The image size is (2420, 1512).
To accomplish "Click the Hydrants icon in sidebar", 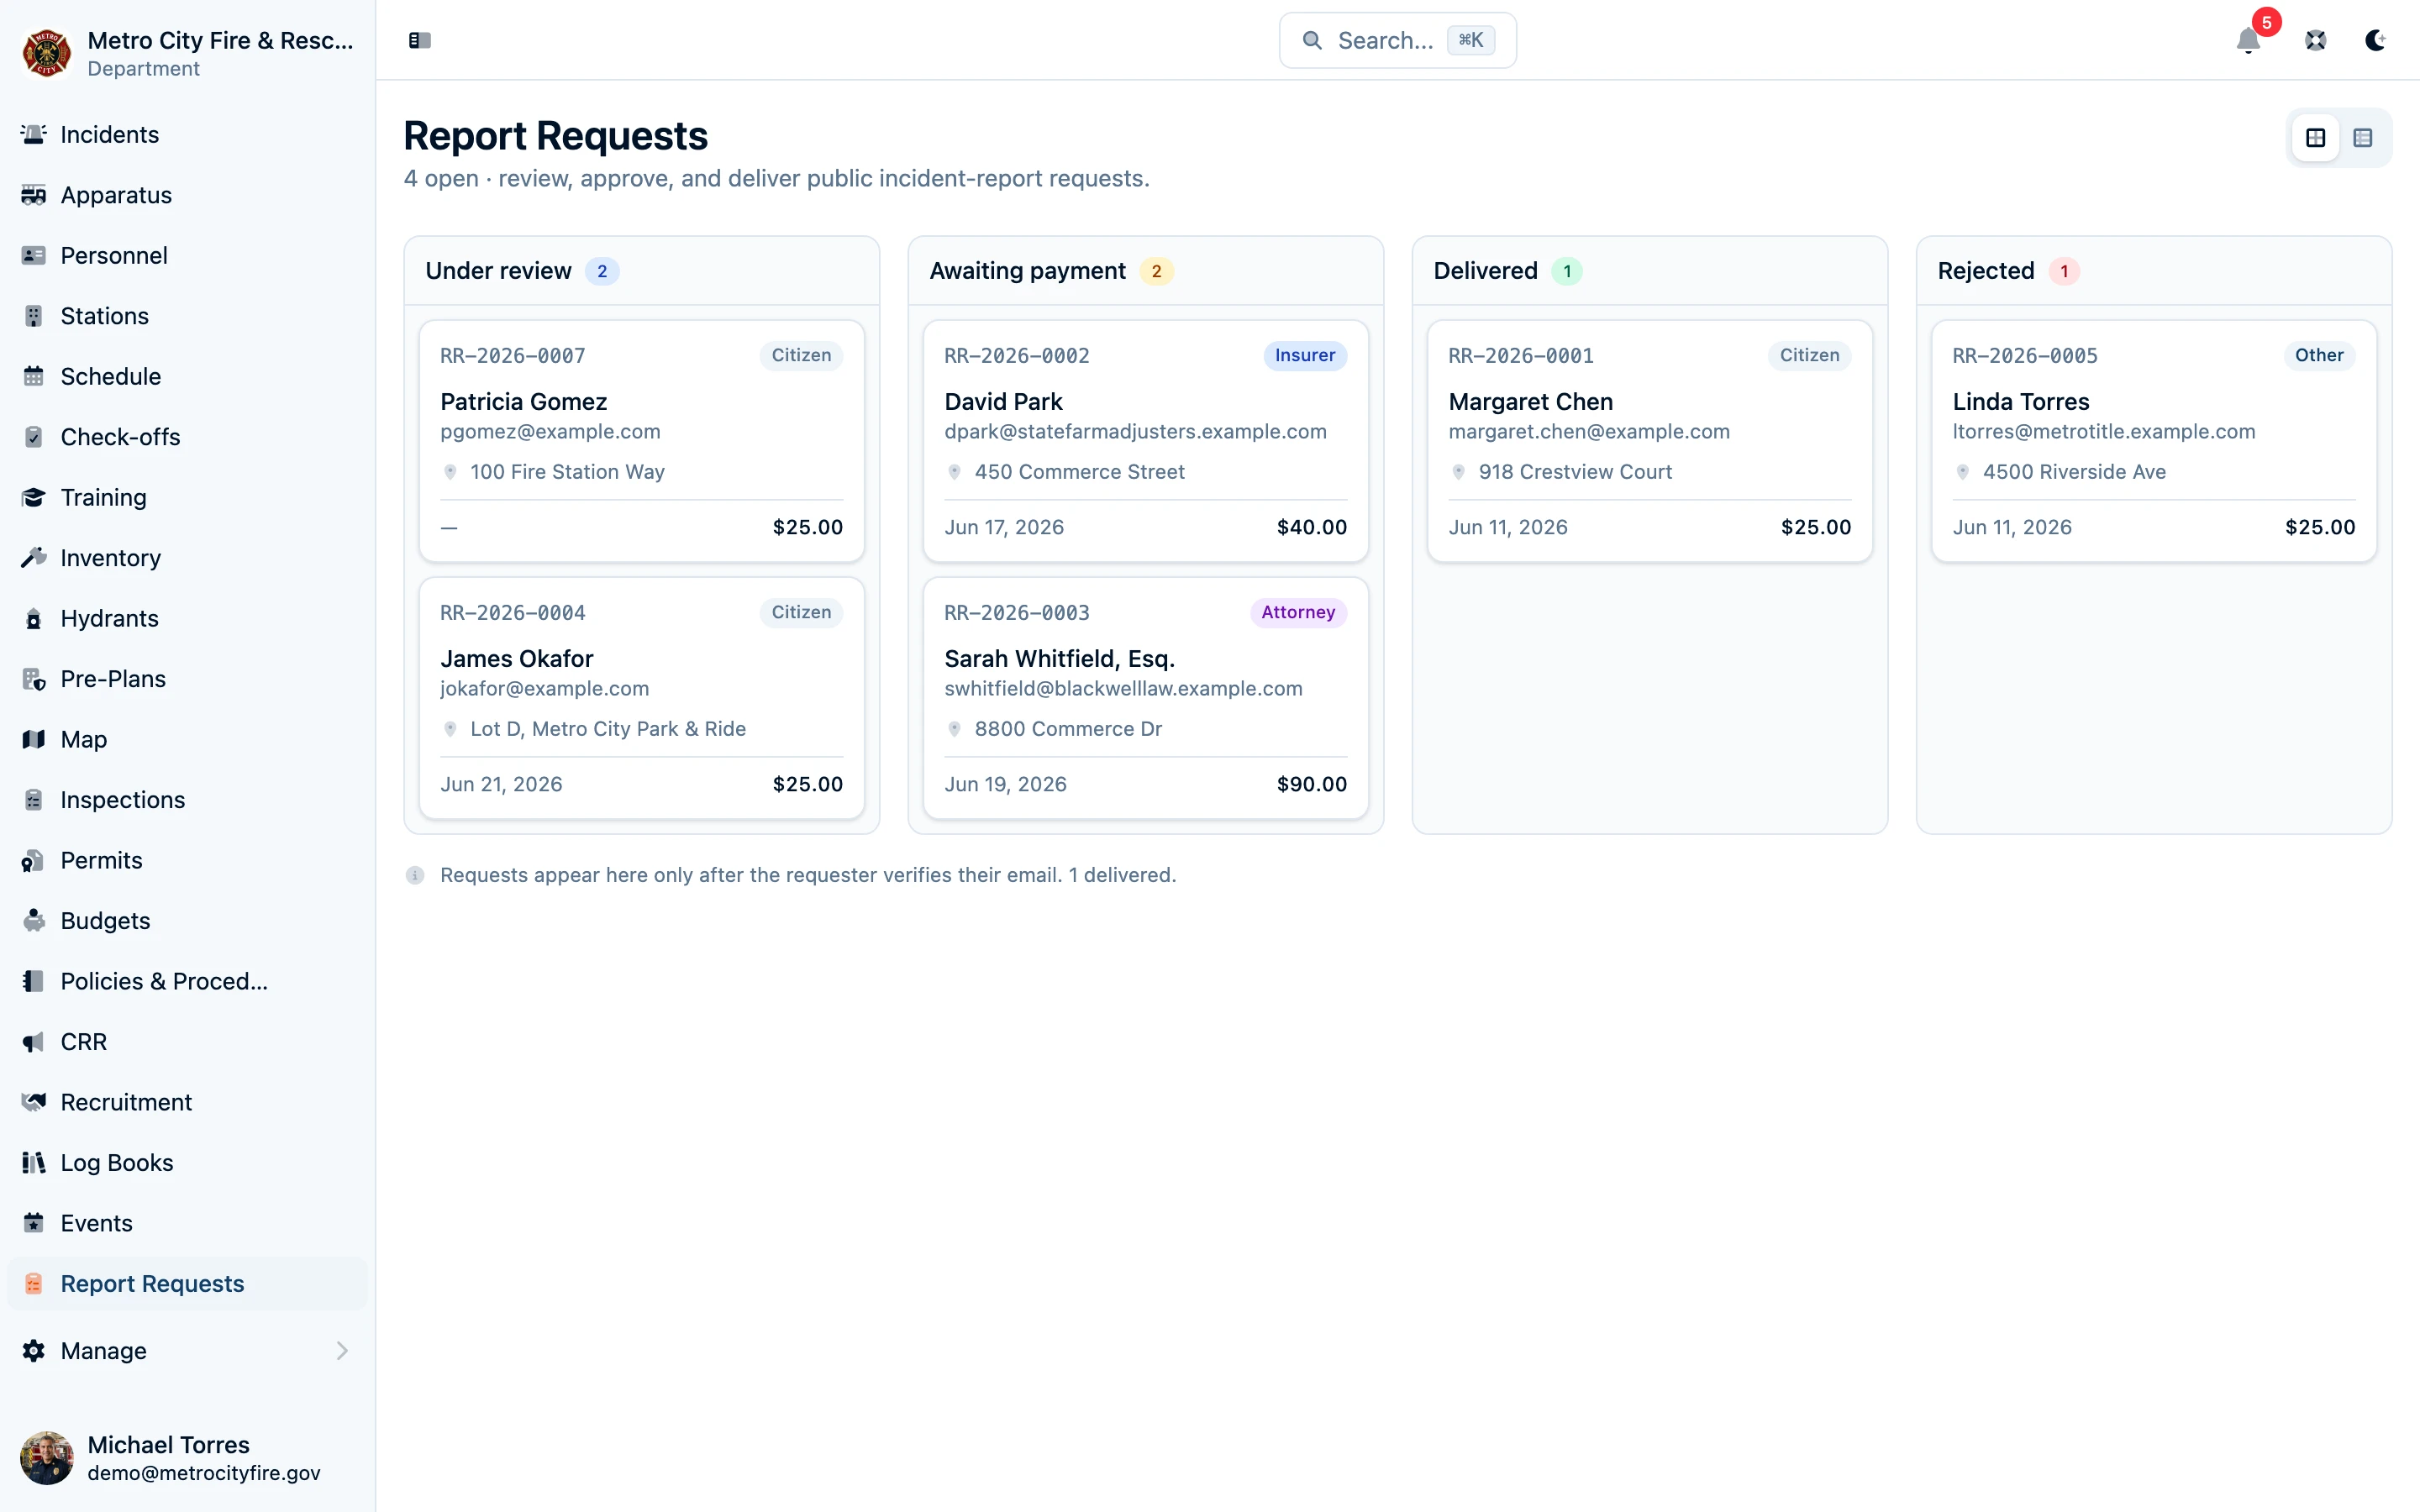I will pyautogui.click(x=34, y=618).
